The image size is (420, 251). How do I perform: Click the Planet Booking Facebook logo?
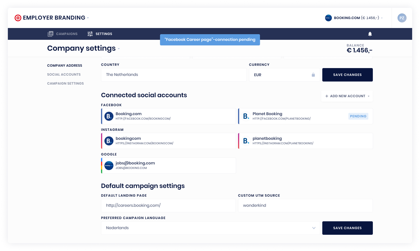pos(246,116)
